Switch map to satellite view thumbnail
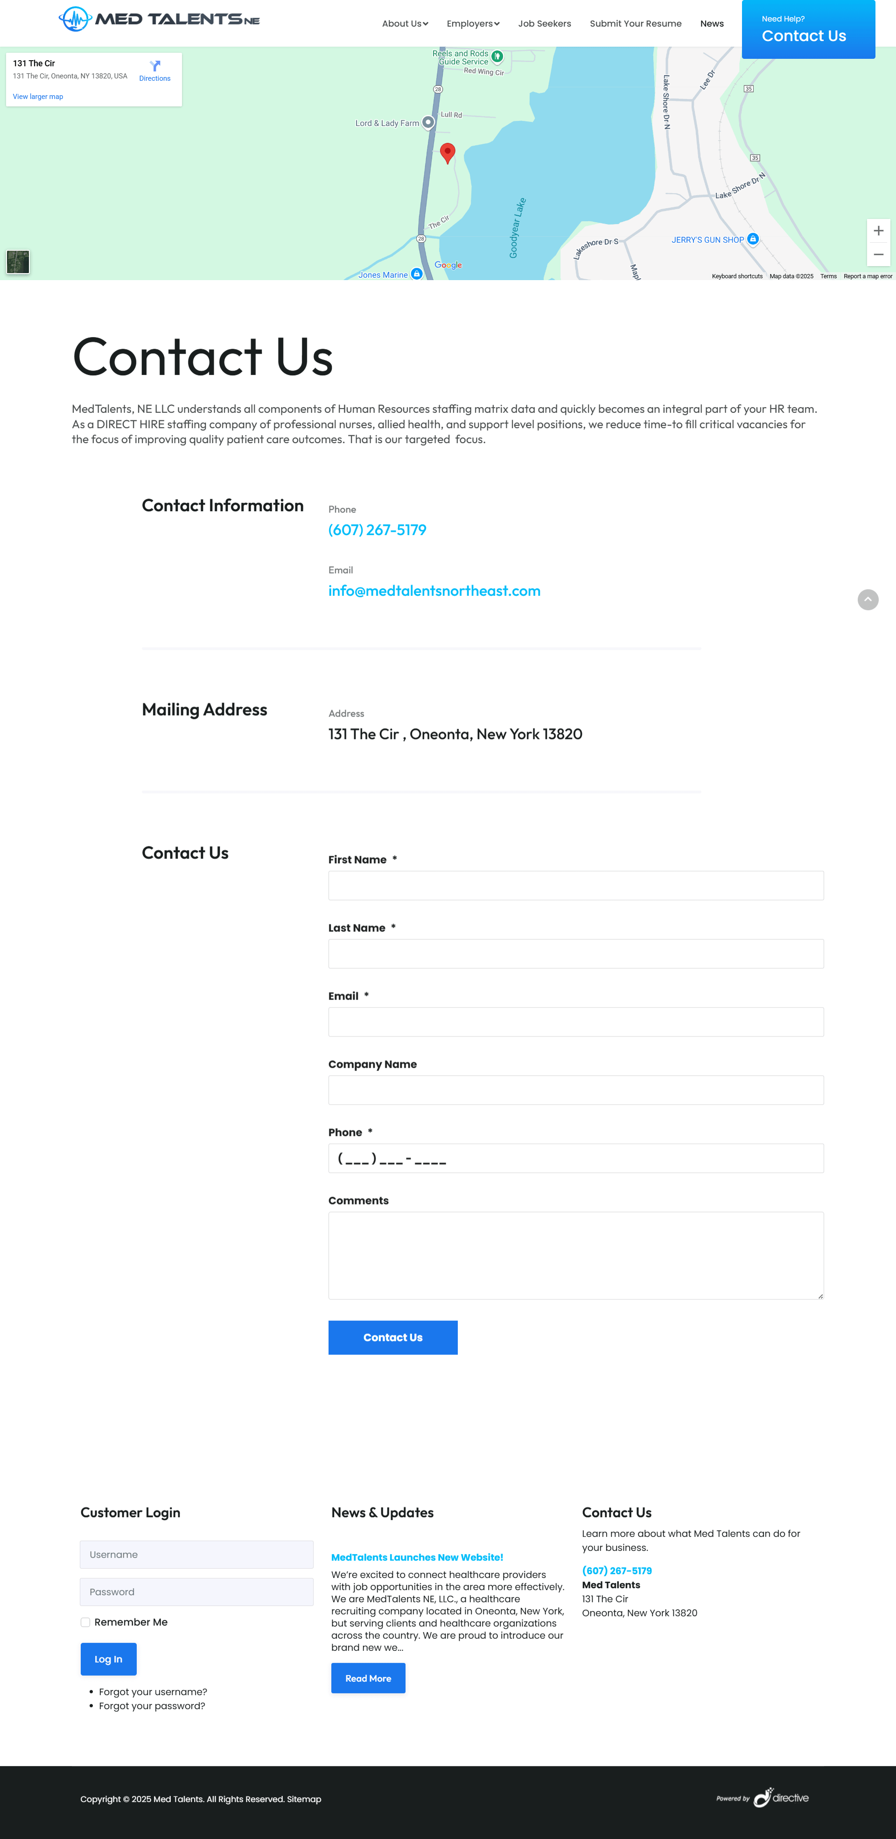This screenshot has height=1839, width=896. click(18, 262)
